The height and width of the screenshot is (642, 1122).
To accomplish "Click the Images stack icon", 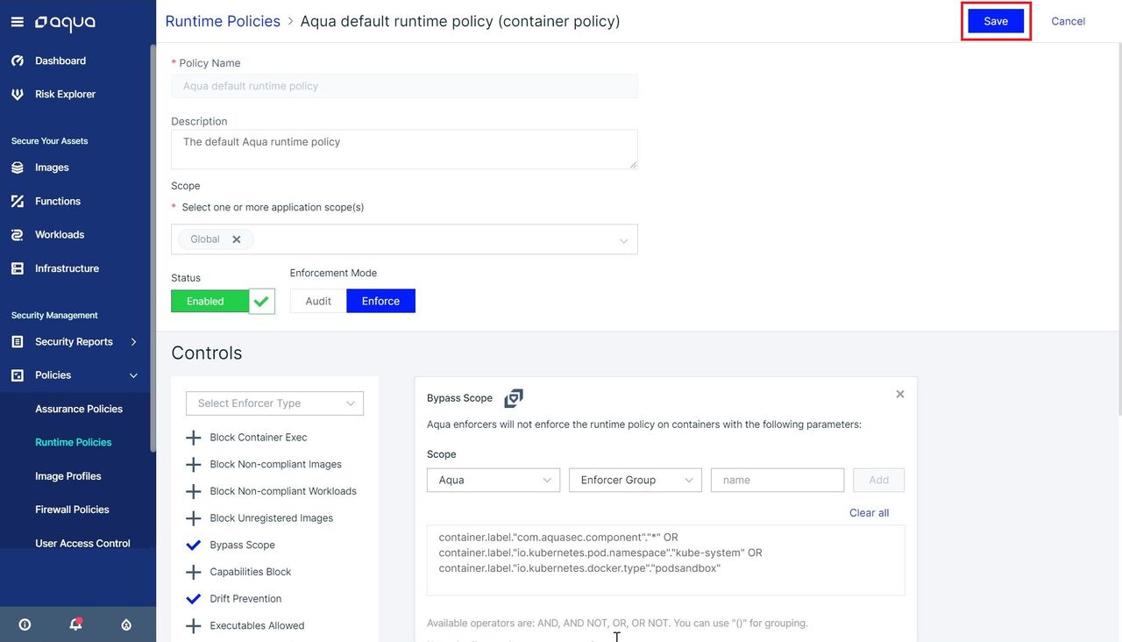I will 18,168.
